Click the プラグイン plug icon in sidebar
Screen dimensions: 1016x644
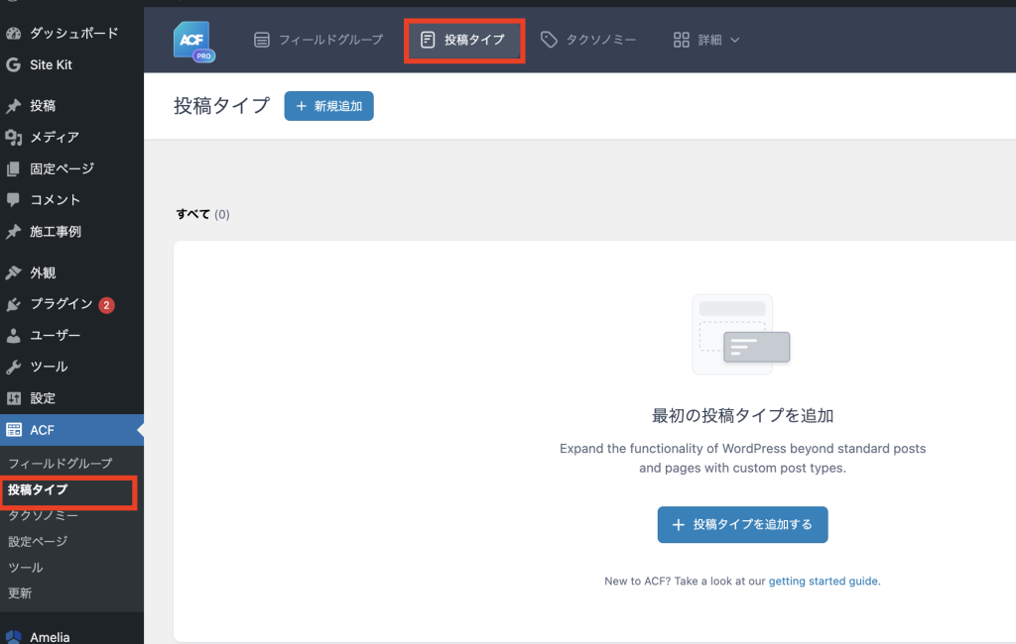tap(14, 304)
